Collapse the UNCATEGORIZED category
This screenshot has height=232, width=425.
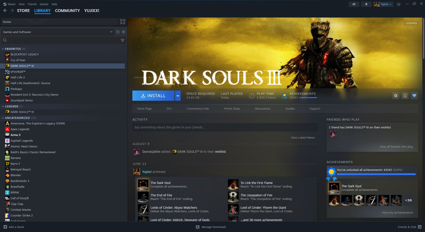tap(3, 118)
